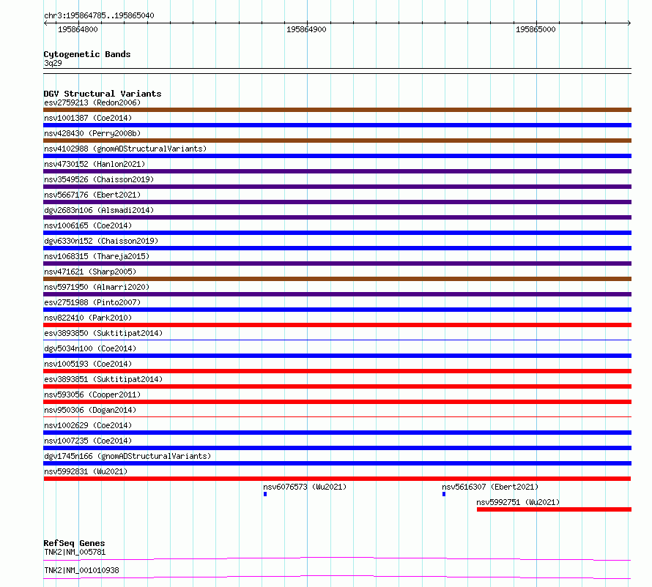
Task: Select nsv1005193 (Coe2014) variant
Action: tap(88, 364)
